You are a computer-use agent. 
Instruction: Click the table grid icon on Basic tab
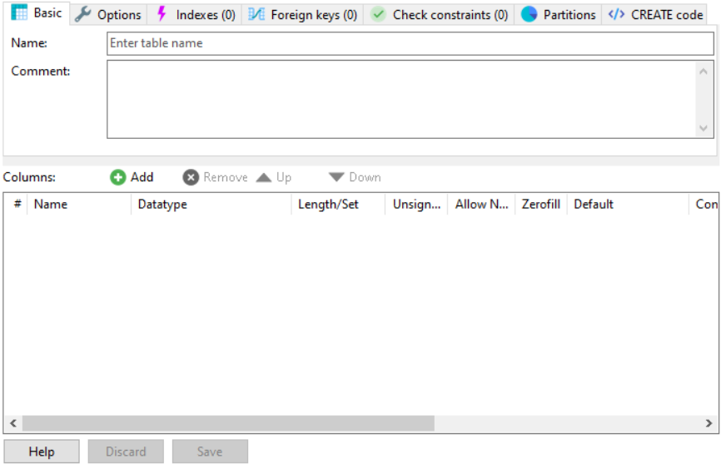(x=19, y=12)
